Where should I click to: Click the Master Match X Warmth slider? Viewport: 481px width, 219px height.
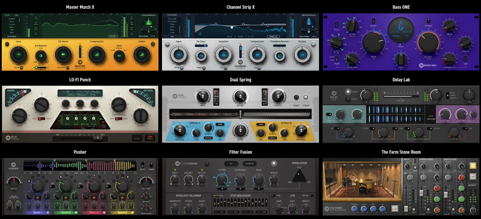[41, 67]
